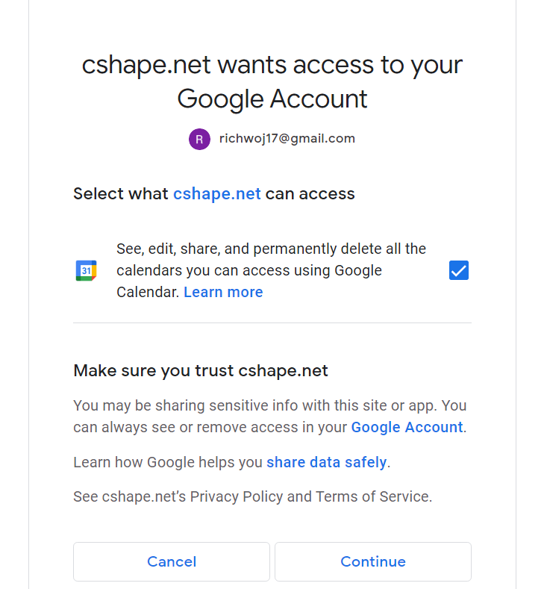Screen dimensions: 547x589
Task: Click the "Make sure you trust cshape.net" heading
Action: click(201, 370)
